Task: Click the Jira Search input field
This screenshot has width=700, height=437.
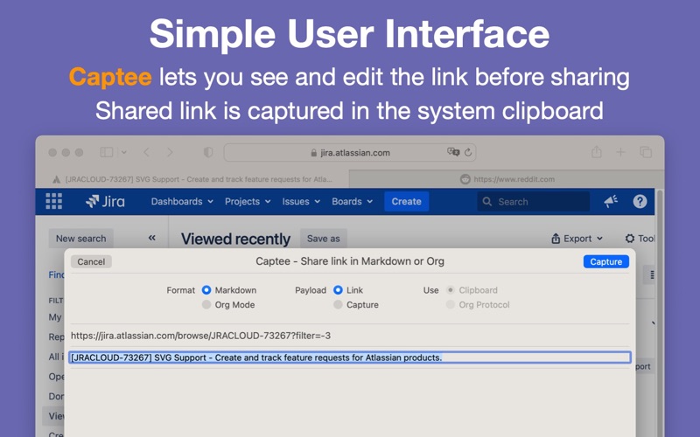Action: [534, 202]
